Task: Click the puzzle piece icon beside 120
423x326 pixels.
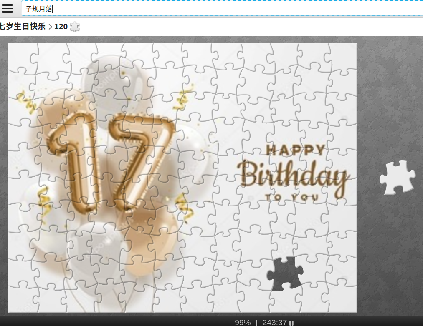Action: [75, 27]
